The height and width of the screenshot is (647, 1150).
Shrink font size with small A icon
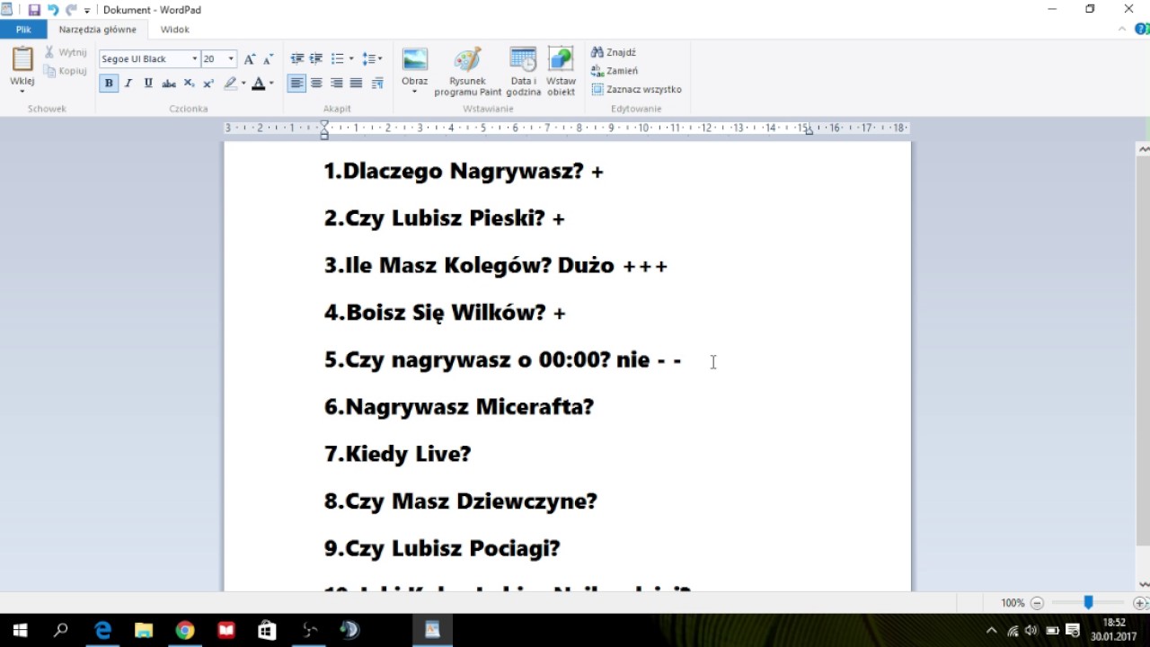(268, 58)
